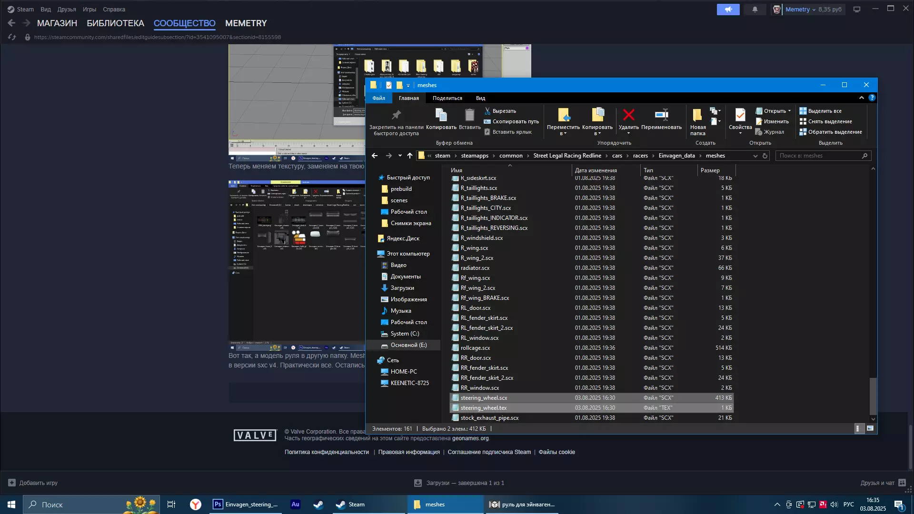Click the Steam announcements megaphone button
Viewport: 914px width, 514px height.
click(728, 10)
